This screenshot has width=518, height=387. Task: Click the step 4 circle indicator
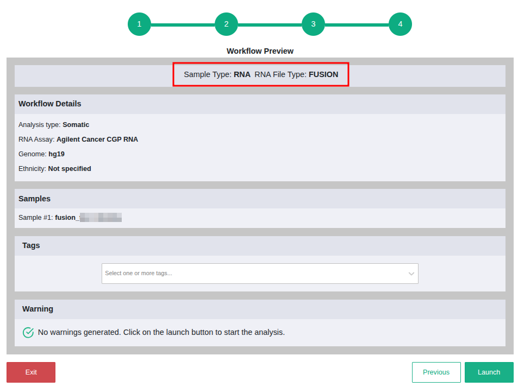click(x=400, y=24)
